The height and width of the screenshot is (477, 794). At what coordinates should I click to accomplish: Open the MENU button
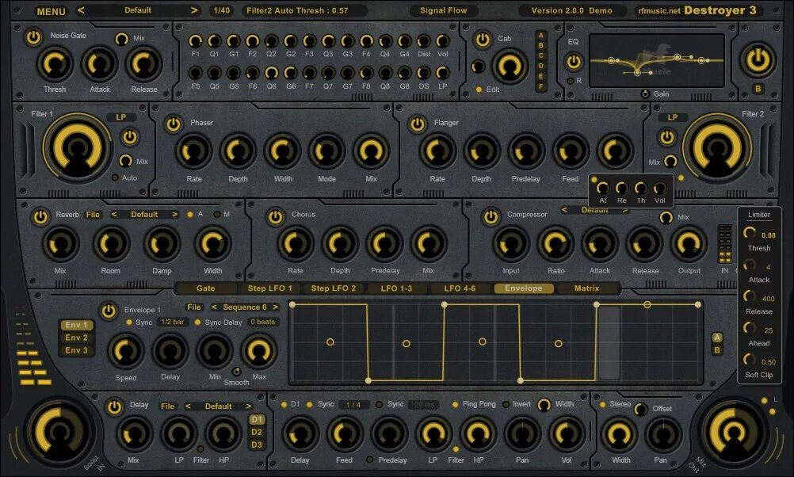tap(52, 11)
